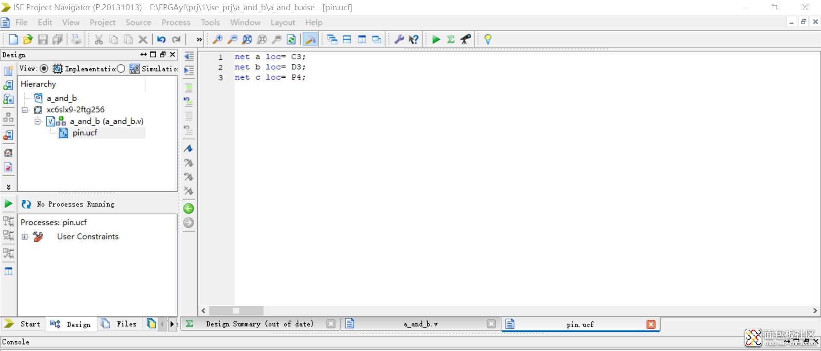This screenshot has width=821, height=351.
Task: Tile windows horizontally via toolbar icon
Action: pos(347,39)
